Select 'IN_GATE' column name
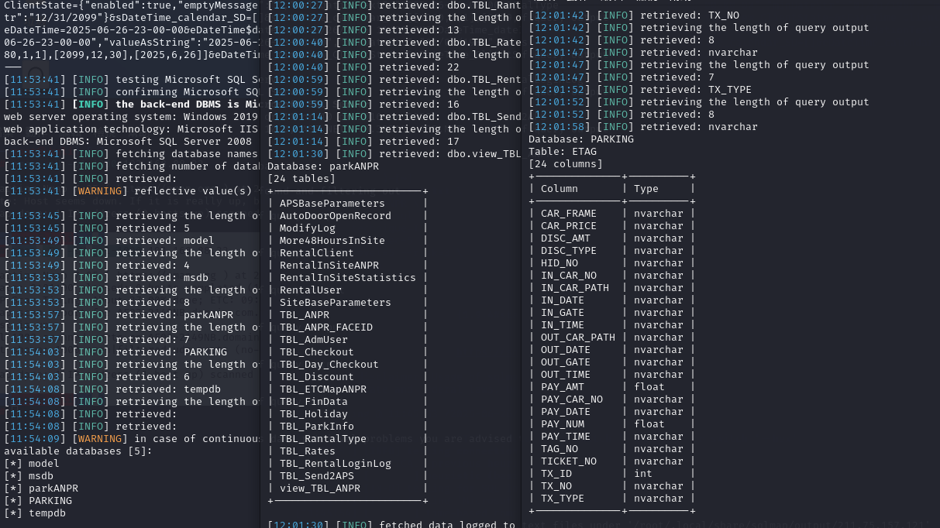This screenshot has width=940, height=528. coord(563,313)
